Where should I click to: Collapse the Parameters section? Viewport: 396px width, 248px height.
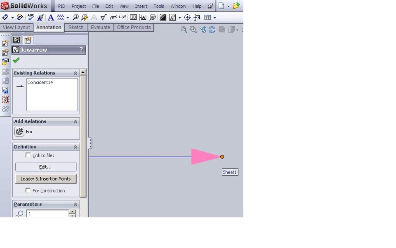click(75, 204)
